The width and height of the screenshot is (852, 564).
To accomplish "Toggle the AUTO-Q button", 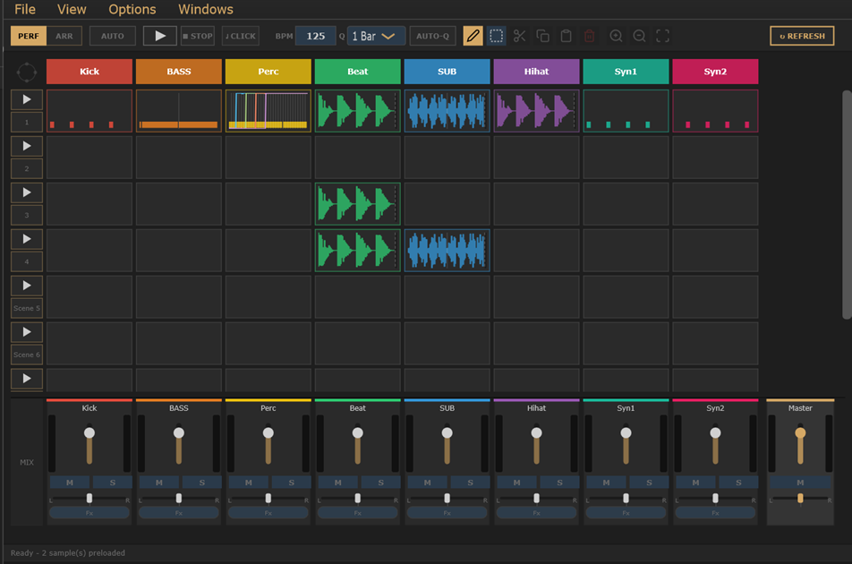I will click(432, 36).
